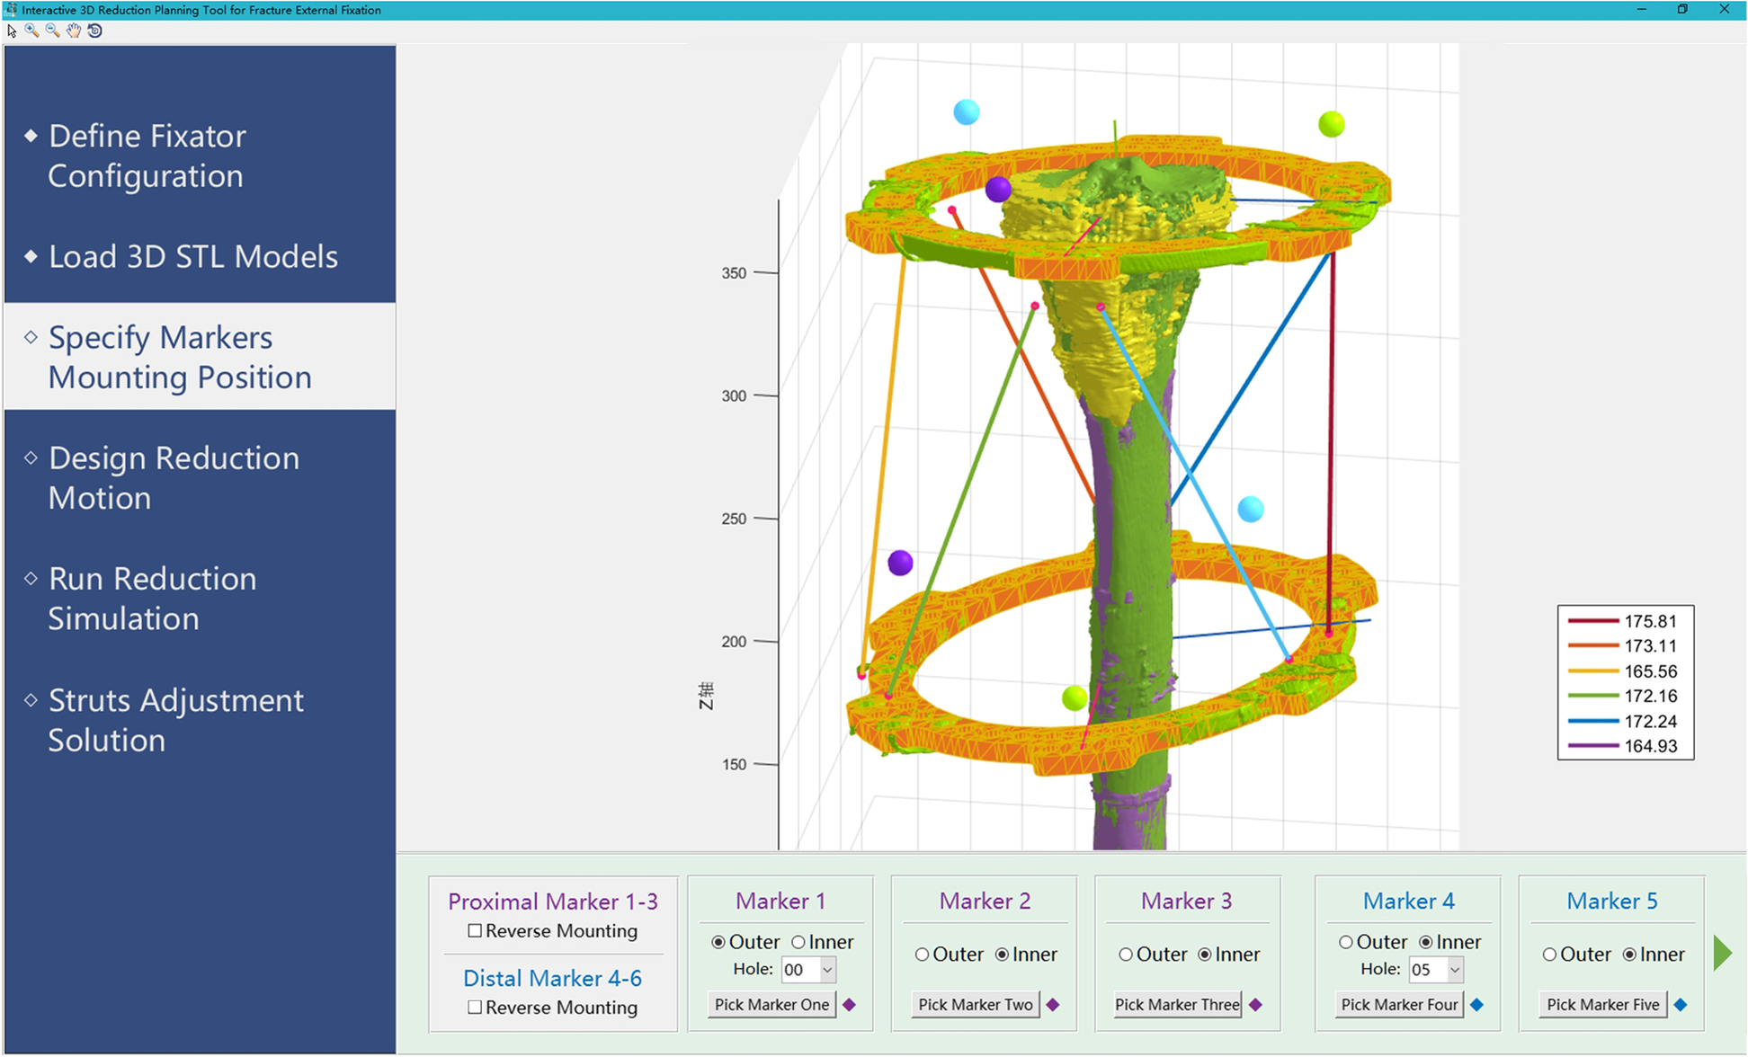
Task: Activate the 3D rotate tool
Action: point(94,31)
